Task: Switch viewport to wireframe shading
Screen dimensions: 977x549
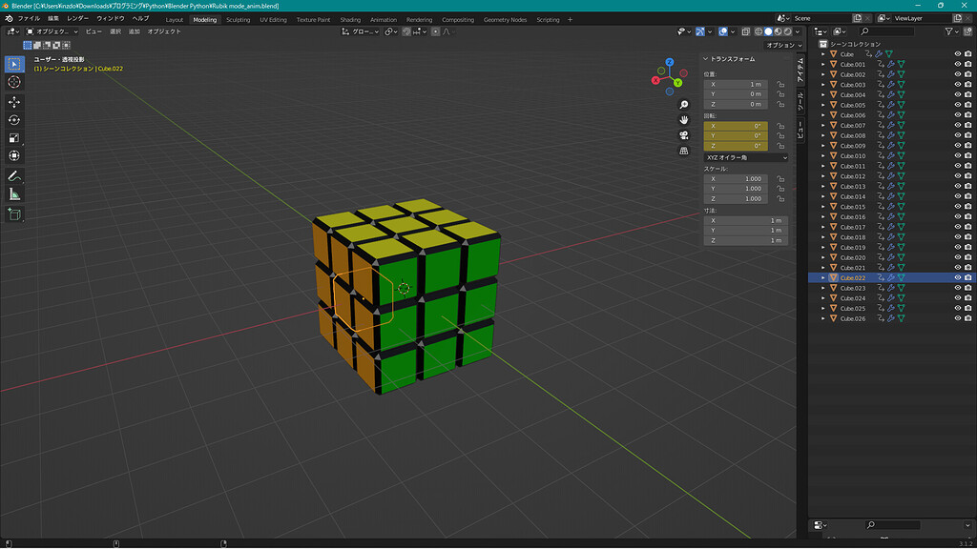Action: (759, 31)
